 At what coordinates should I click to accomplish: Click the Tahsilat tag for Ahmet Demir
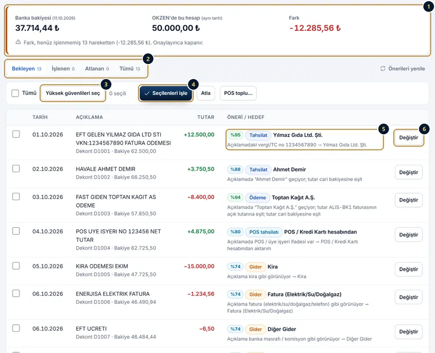tap(258, 169)
